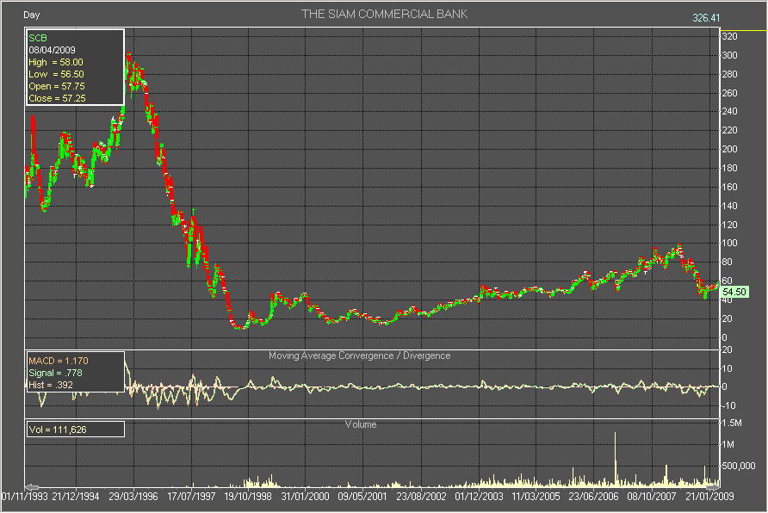Click the 01/11/1993 date on the axis
The width and height of the screenshot is (768, 513).
24,497
